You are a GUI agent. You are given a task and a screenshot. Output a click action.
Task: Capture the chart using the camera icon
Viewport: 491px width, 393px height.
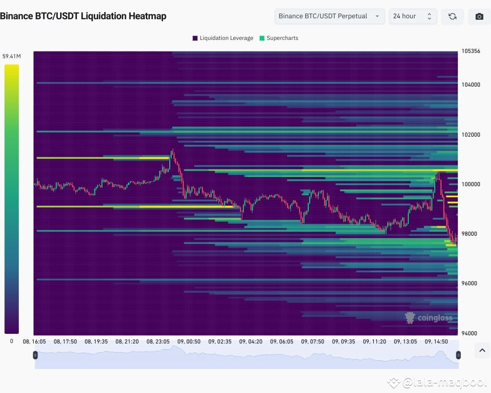(478, 16)
